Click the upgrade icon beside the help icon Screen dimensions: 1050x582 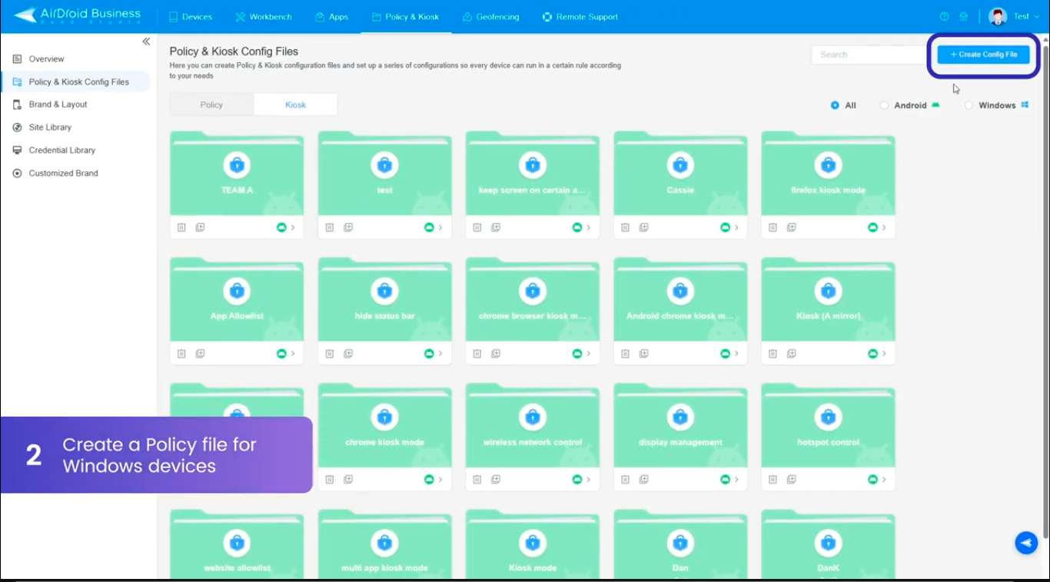[x=963, y=16]
